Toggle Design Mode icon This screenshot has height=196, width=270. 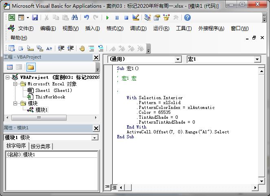(x=136, y=17)
